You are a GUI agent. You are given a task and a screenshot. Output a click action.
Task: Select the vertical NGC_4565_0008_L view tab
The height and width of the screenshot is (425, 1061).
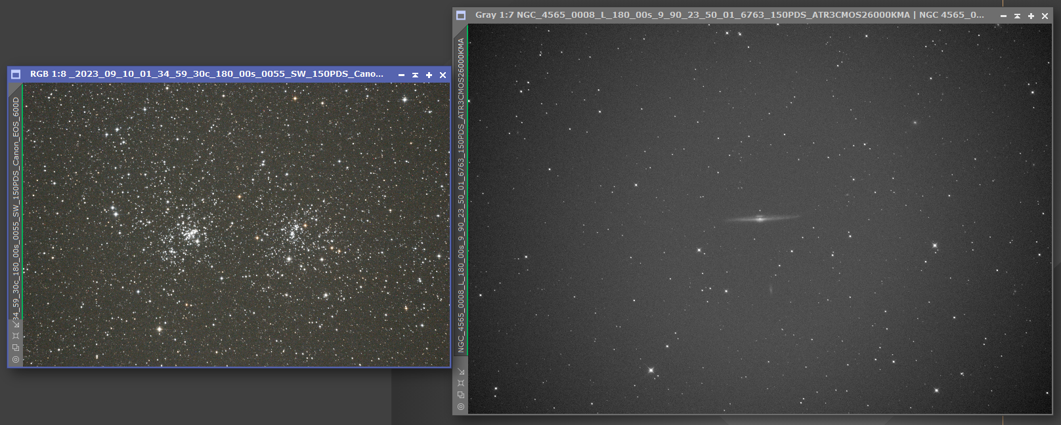pos(461,195)
